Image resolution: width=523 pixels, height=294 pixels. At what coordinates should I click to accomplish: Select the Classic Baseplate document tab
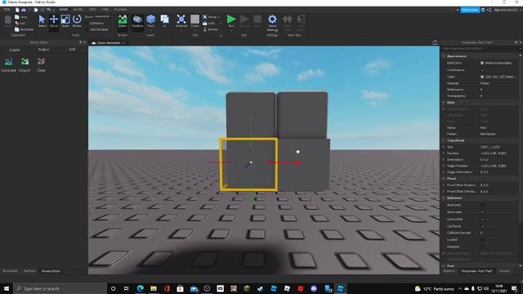tap(108, 42)
